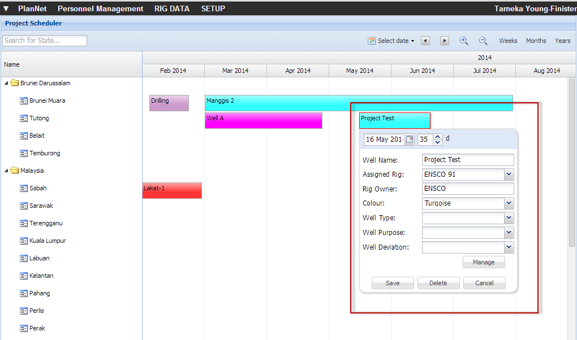Open the Assigned Rig dropdown
Viewport: 577px width, 340px height.
click(x=509, y=175)
